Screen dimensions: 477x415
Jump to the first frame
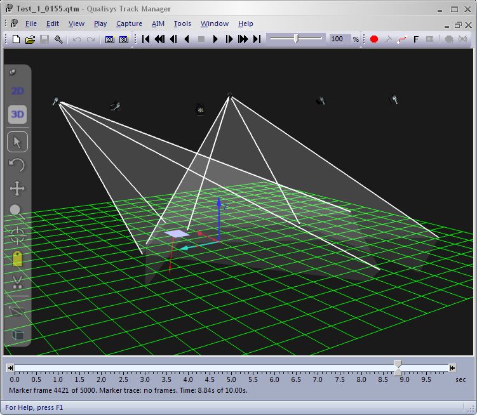pos(145,39)
